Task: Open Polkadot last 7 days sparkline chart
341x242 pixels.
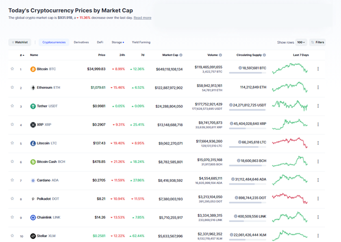Action: tap(290, 198)
